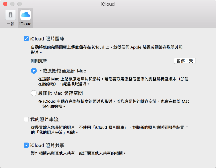Click the description starting 自動將您的完整圖庫上傳

pyautogui.click(x=107, y=50)
